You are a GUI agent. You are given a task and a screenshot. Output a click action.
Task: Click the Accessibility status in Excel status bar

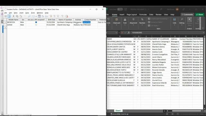119,114
